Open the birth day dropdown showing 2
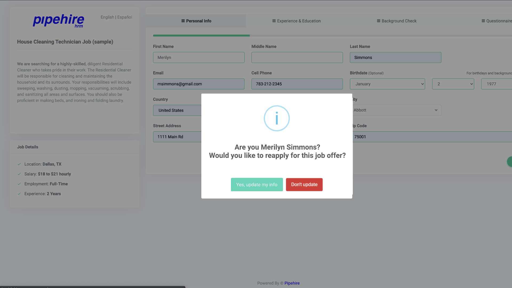The image size is (512, 288). pos(453,84)
